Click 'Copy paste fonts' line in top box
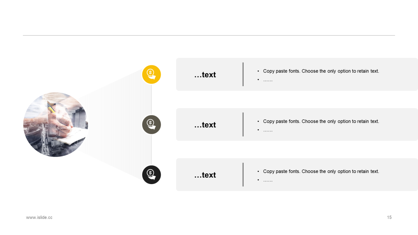Viewport: 418px width, 235px height. (321, 71)
